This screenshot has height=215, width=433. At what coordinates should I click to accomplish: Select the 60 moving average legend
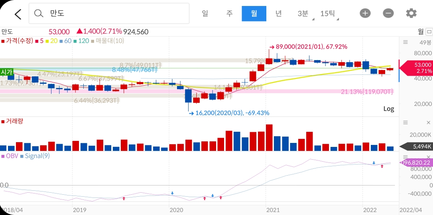coord(65,41)
